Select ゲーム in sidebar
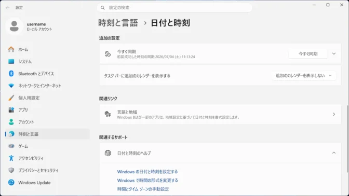Viewport: 349px width, 196px height. pos(47,146)
